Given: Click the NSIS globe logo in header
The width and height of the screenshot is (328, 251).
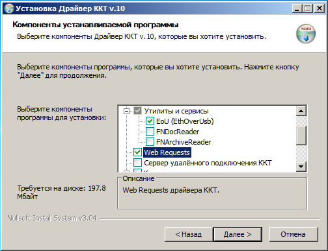Looking at the screenshot, I should pos(306,34).
